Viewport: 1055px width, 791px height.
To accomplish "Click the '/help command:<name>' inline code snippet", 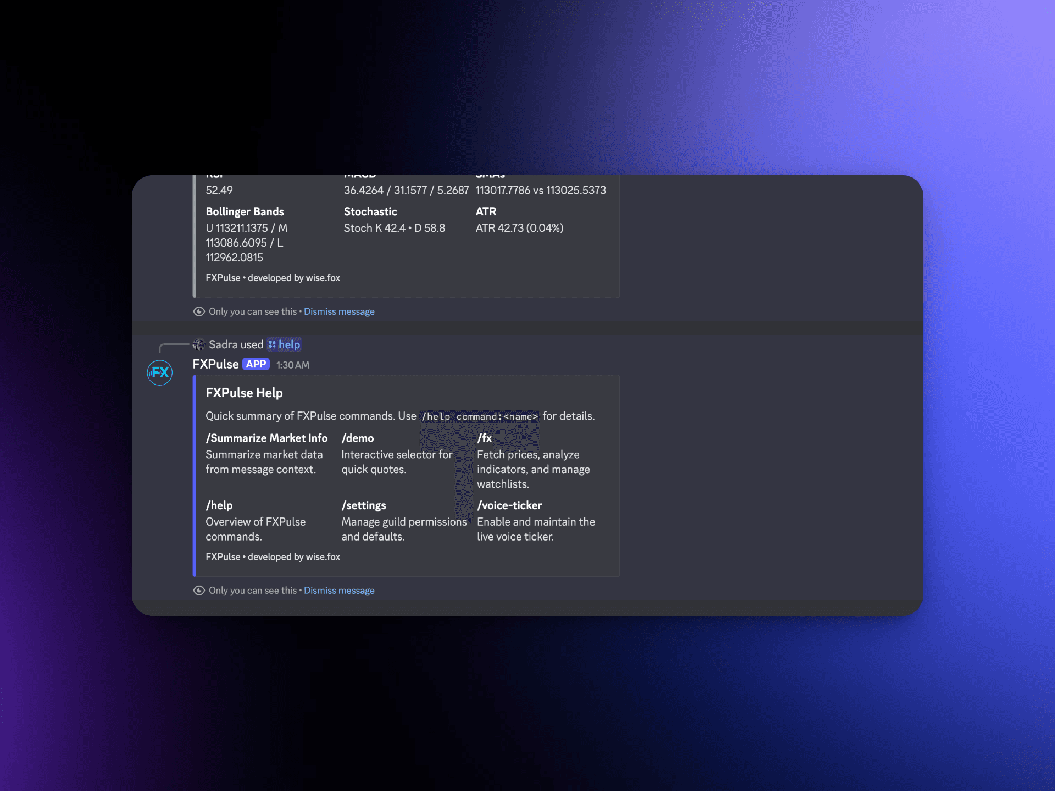I will click(x=479, y=416).
